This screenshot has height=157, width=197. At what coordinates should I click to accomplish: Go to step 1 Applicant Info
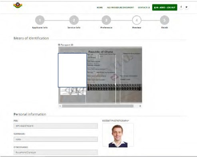[40, 20]
